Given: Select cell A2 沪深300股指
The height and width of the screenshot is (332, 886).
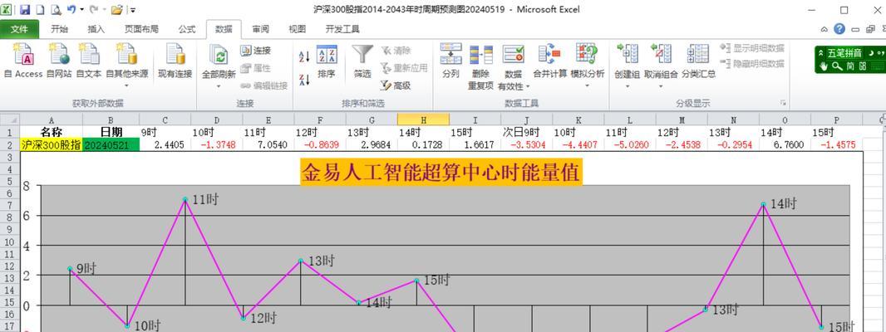Looking at the screenshot, I should [52, 144].
